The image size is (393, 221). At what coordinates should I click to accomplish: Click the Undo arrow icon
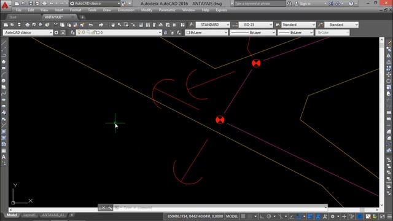click(x=91, y=25)
